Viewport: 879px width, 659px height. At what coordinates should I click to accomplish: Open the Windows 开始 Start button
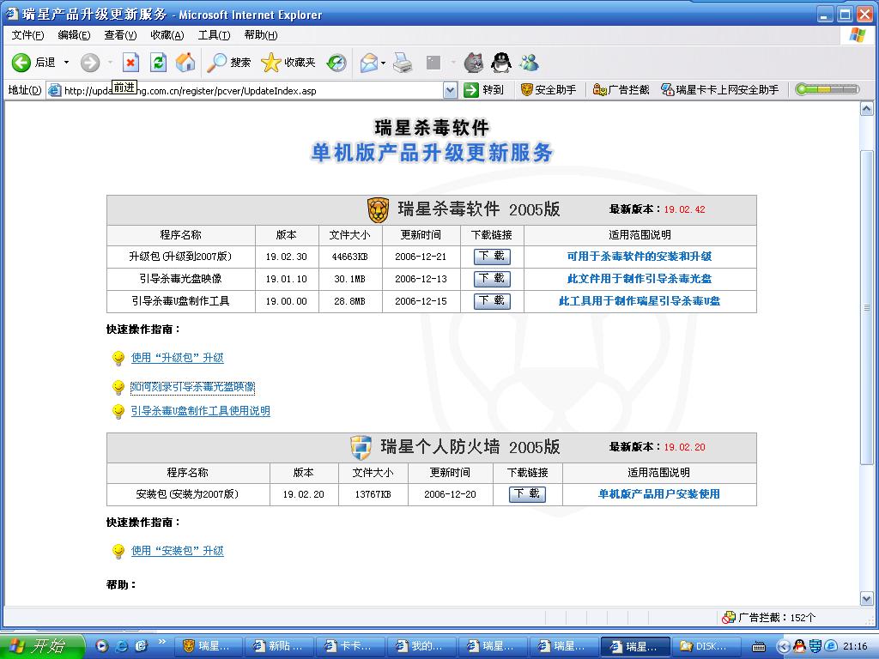42,646
